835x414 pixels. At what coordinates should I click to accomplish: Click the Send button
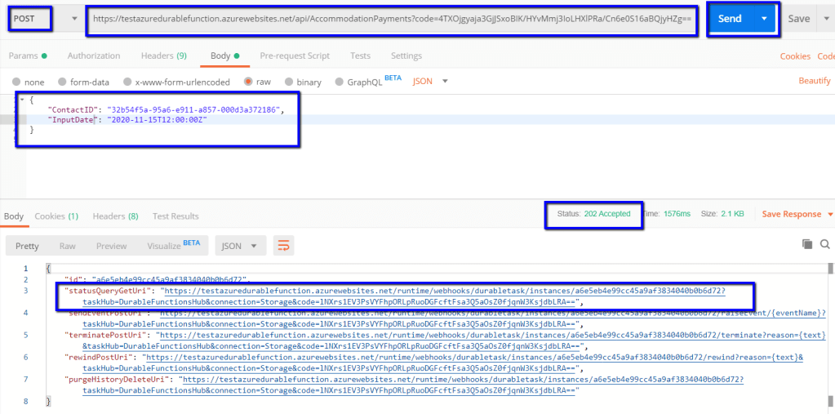tap(729, 19)
